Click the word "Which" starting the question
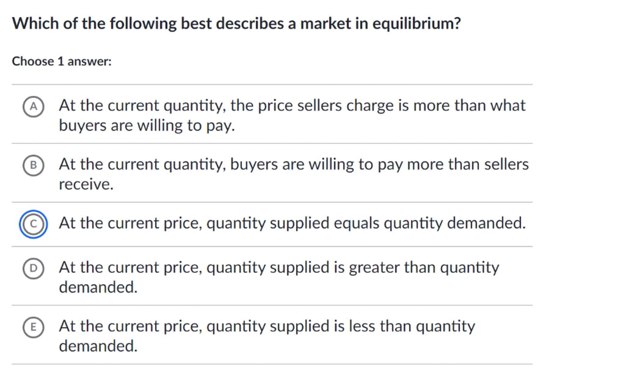The image size is (625, 377). pyautogui.click(x=35, y=24)
